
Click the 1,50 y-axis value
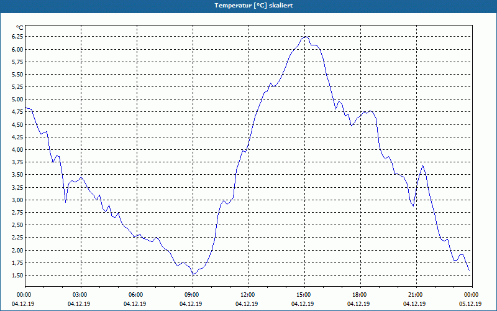pos(18,276)
